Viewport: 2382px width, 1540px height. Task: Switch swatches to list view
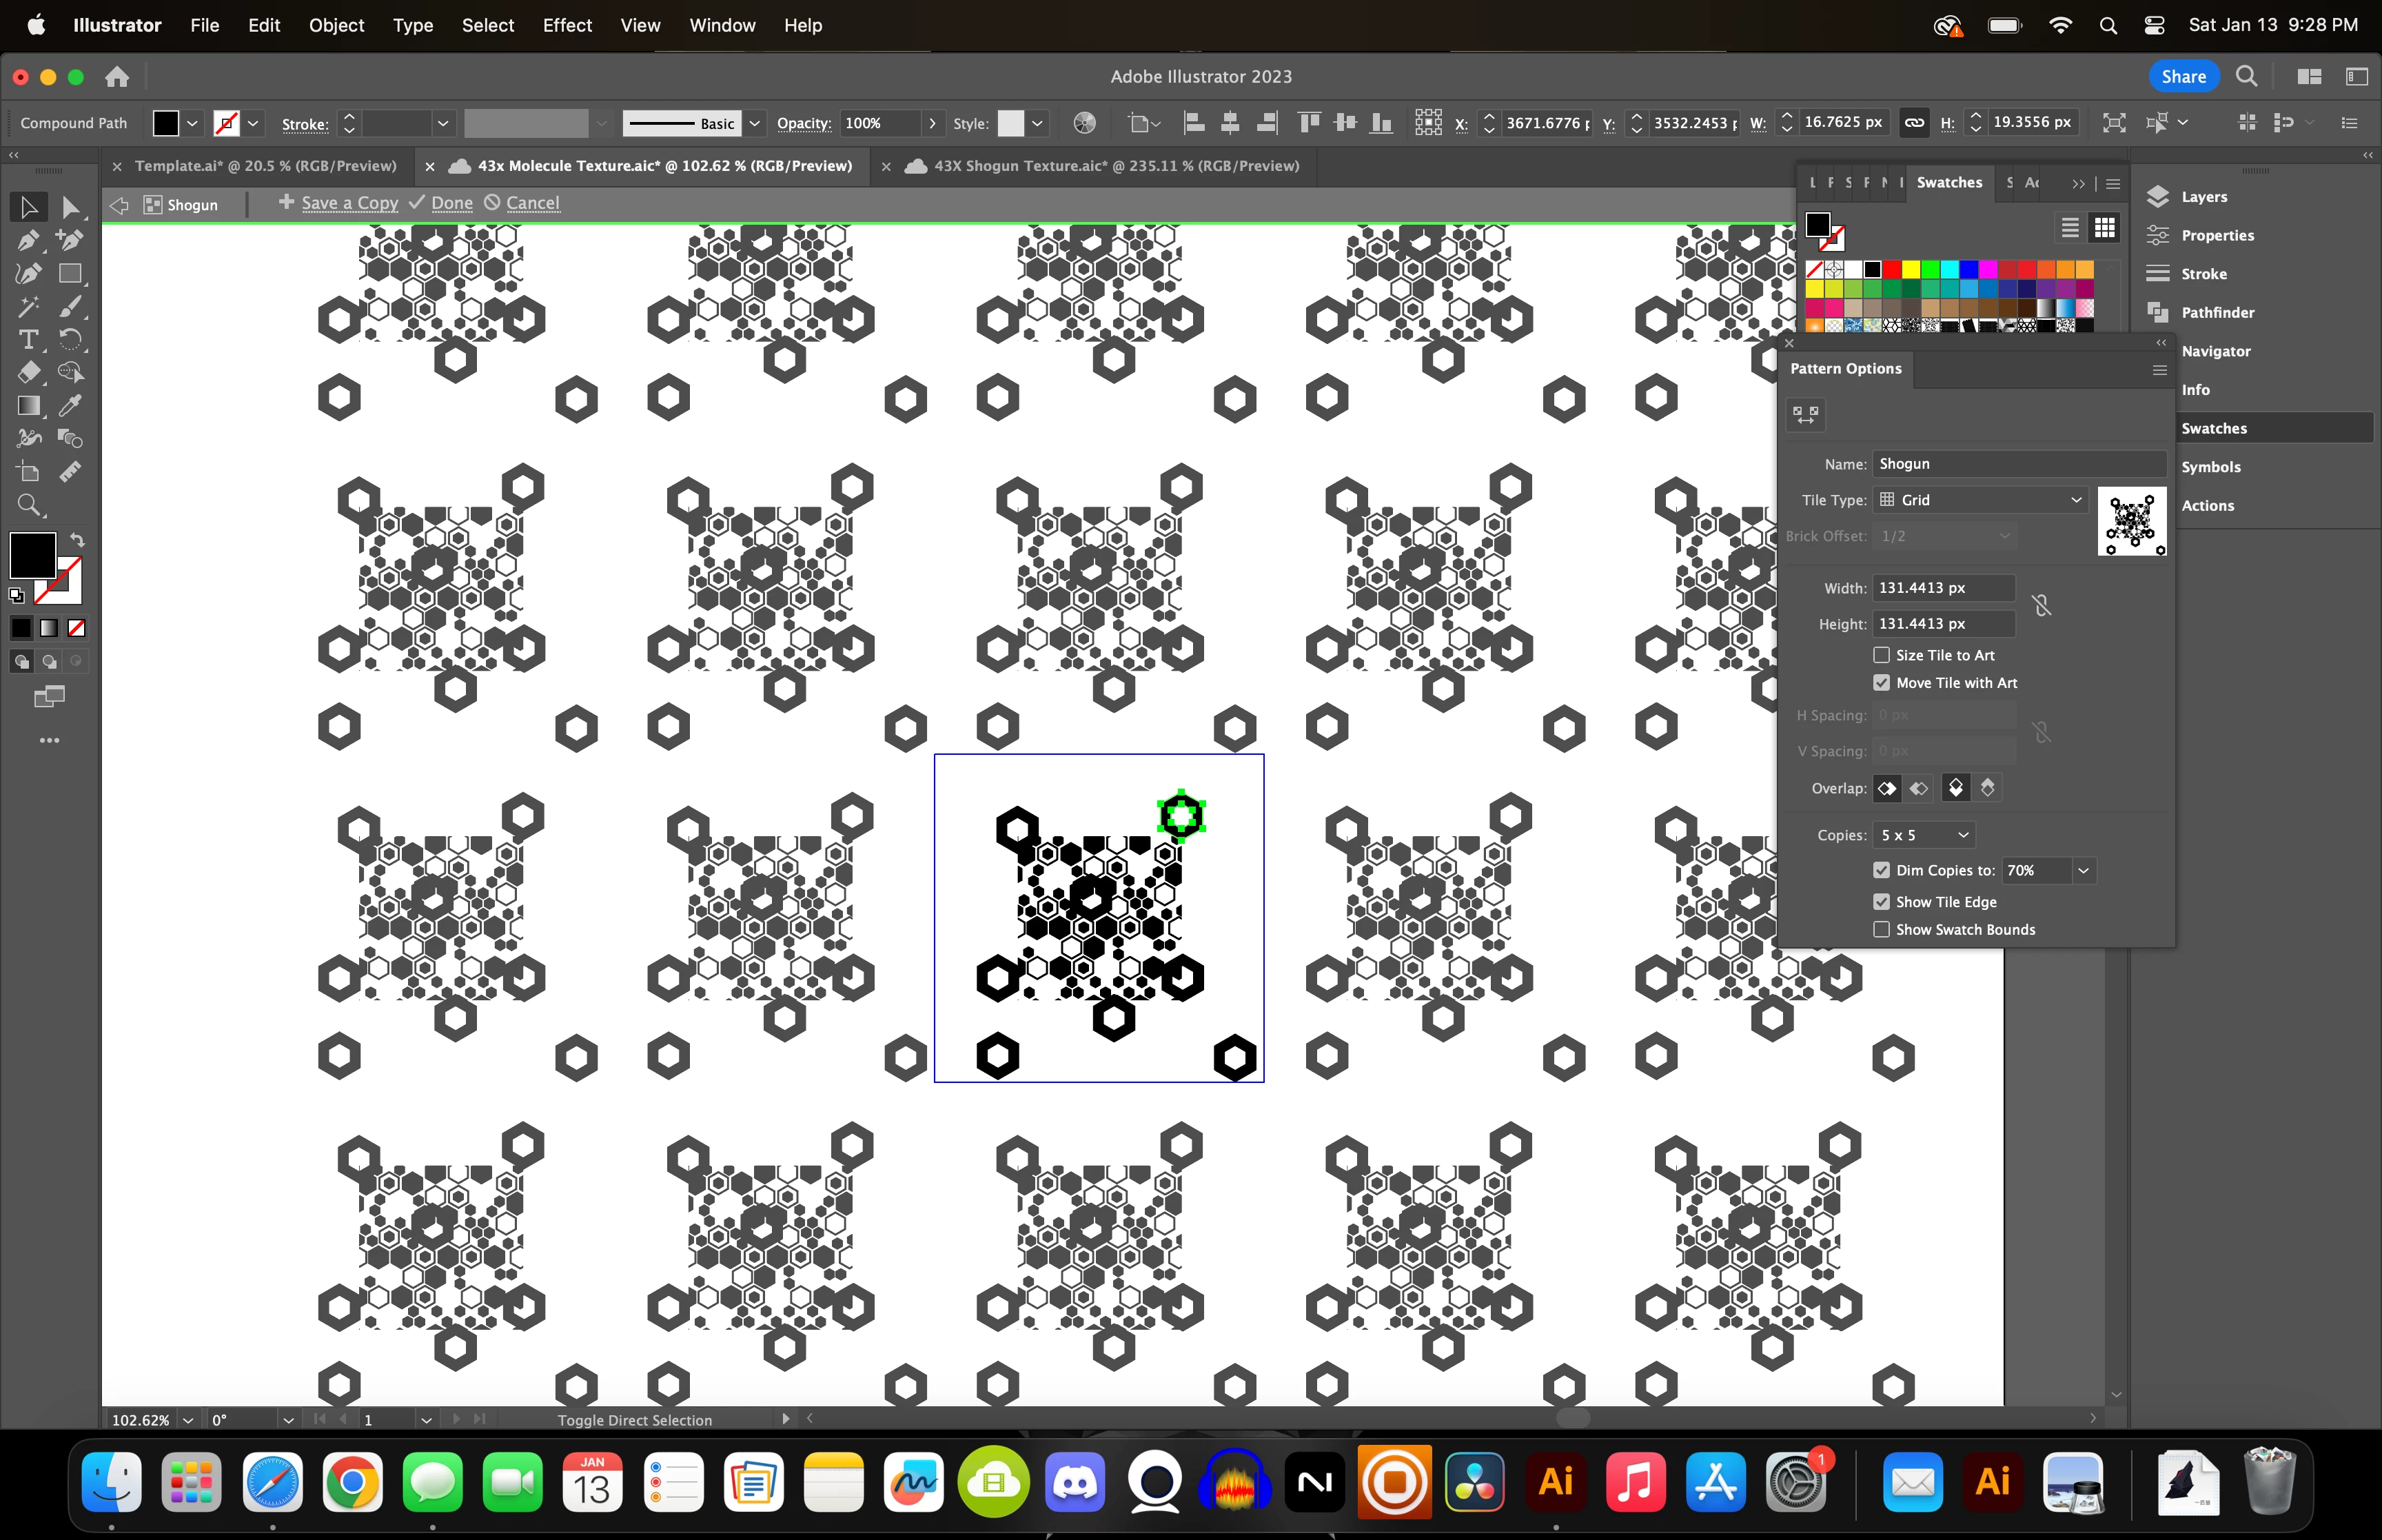2070,228
